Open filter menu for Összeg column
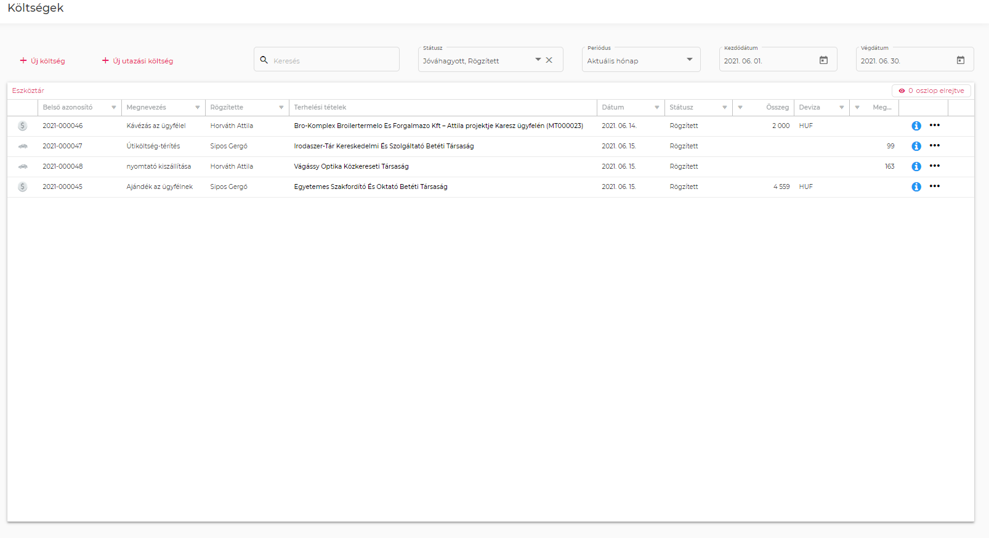This screenshot has height=538, width=989. [x=740, y=108]
